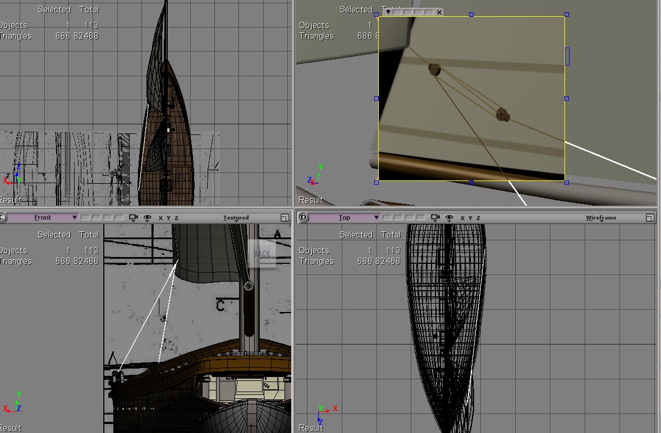Open the camera menu in Front viewport
Viewport: 661px width, 433px height.
click(x=133, y=217)
